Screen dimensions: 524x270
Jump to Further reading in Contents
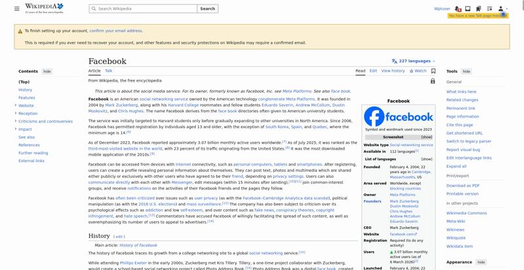(x=33, y=153)
